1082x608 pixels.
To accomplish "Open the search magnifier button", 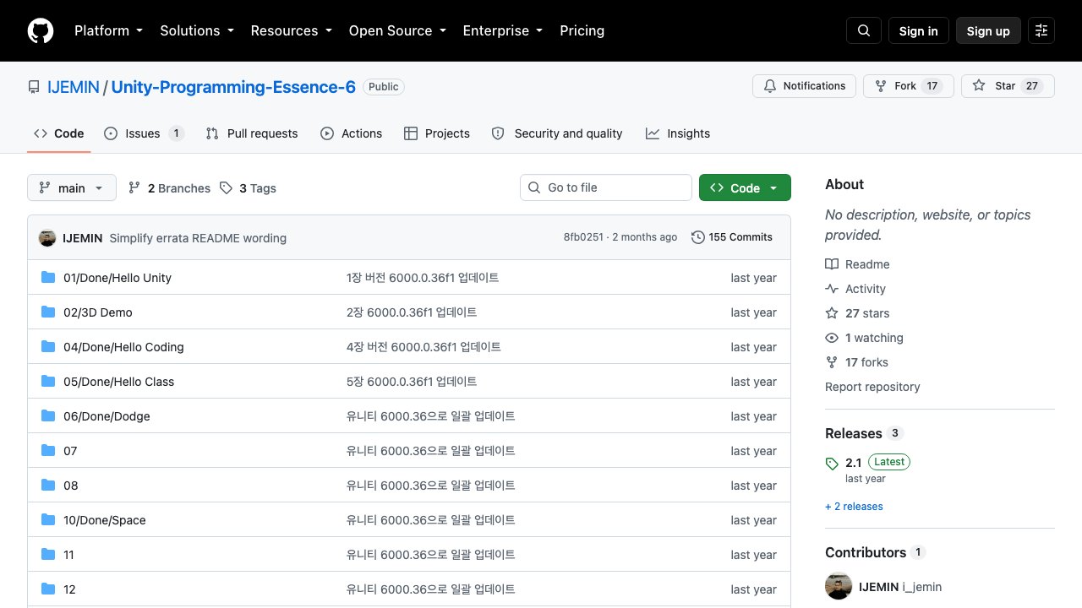I will 864,30.
